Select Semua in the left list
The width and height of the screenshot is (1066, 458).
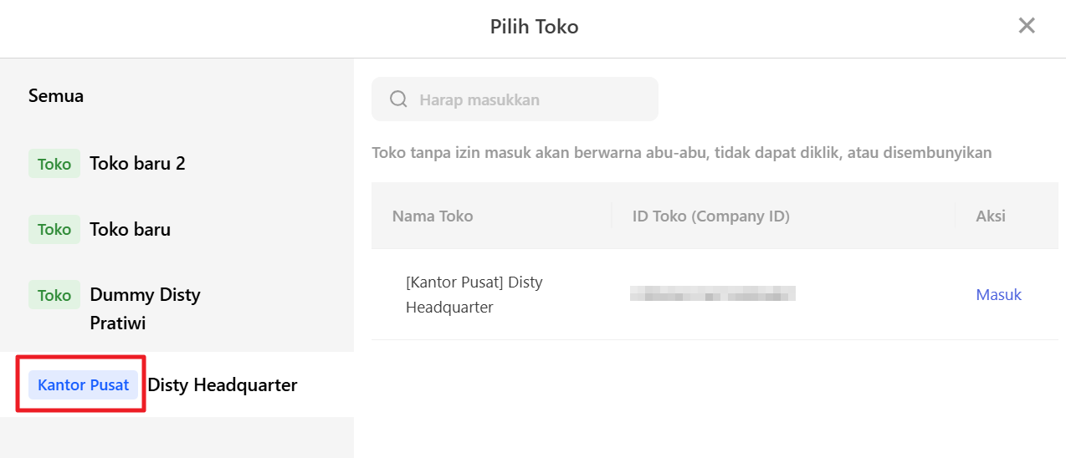[x=56, y=95]
